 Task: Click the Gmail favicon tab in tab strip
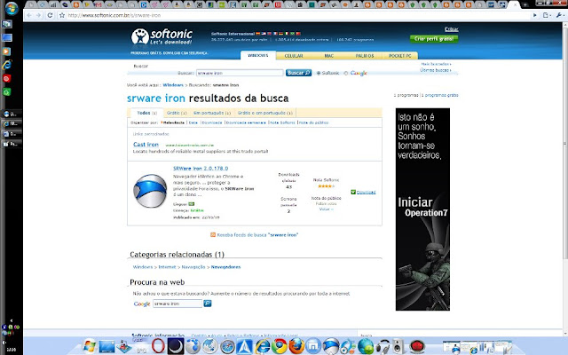(x=98, y=4)
